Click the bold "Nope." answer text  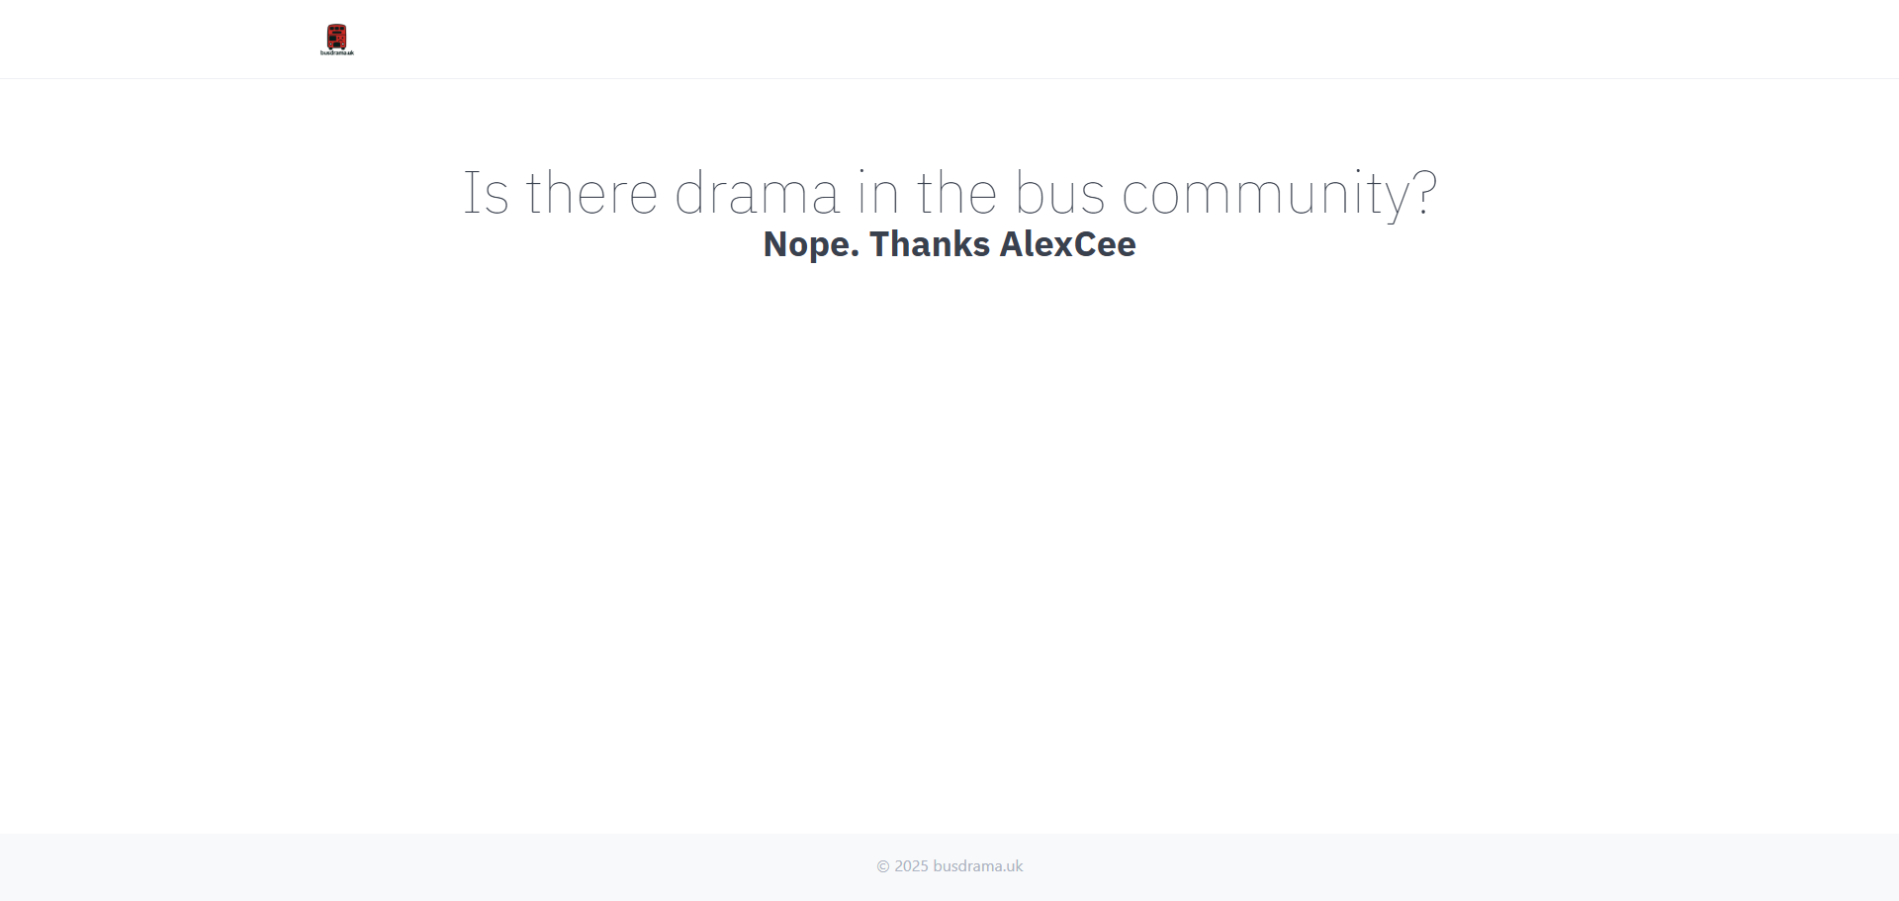811,244
